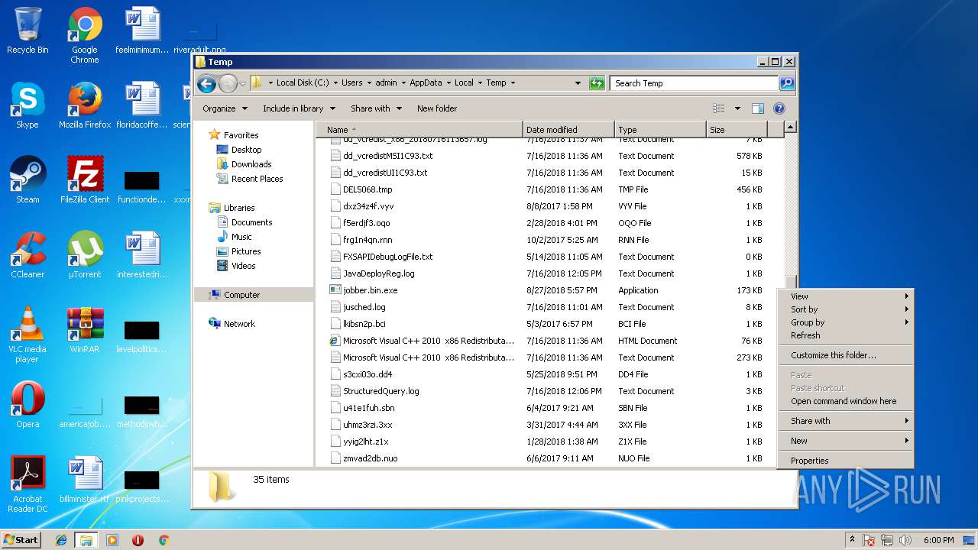Change view using the views icon
This screenshot has width=978, height=550.
point(718,108)
